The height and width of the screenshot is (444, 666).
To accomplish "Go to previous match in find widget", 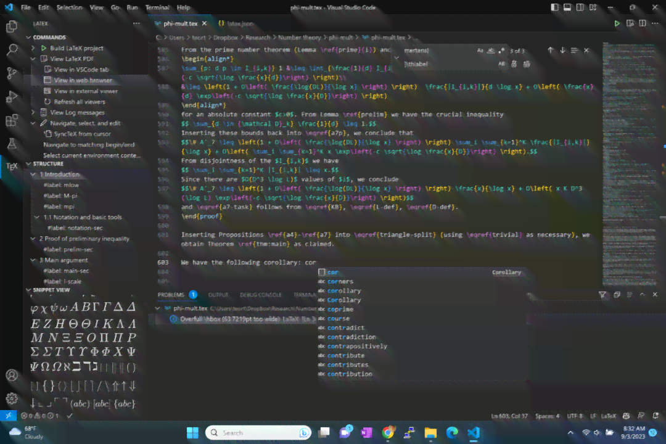I will point(551,50).
